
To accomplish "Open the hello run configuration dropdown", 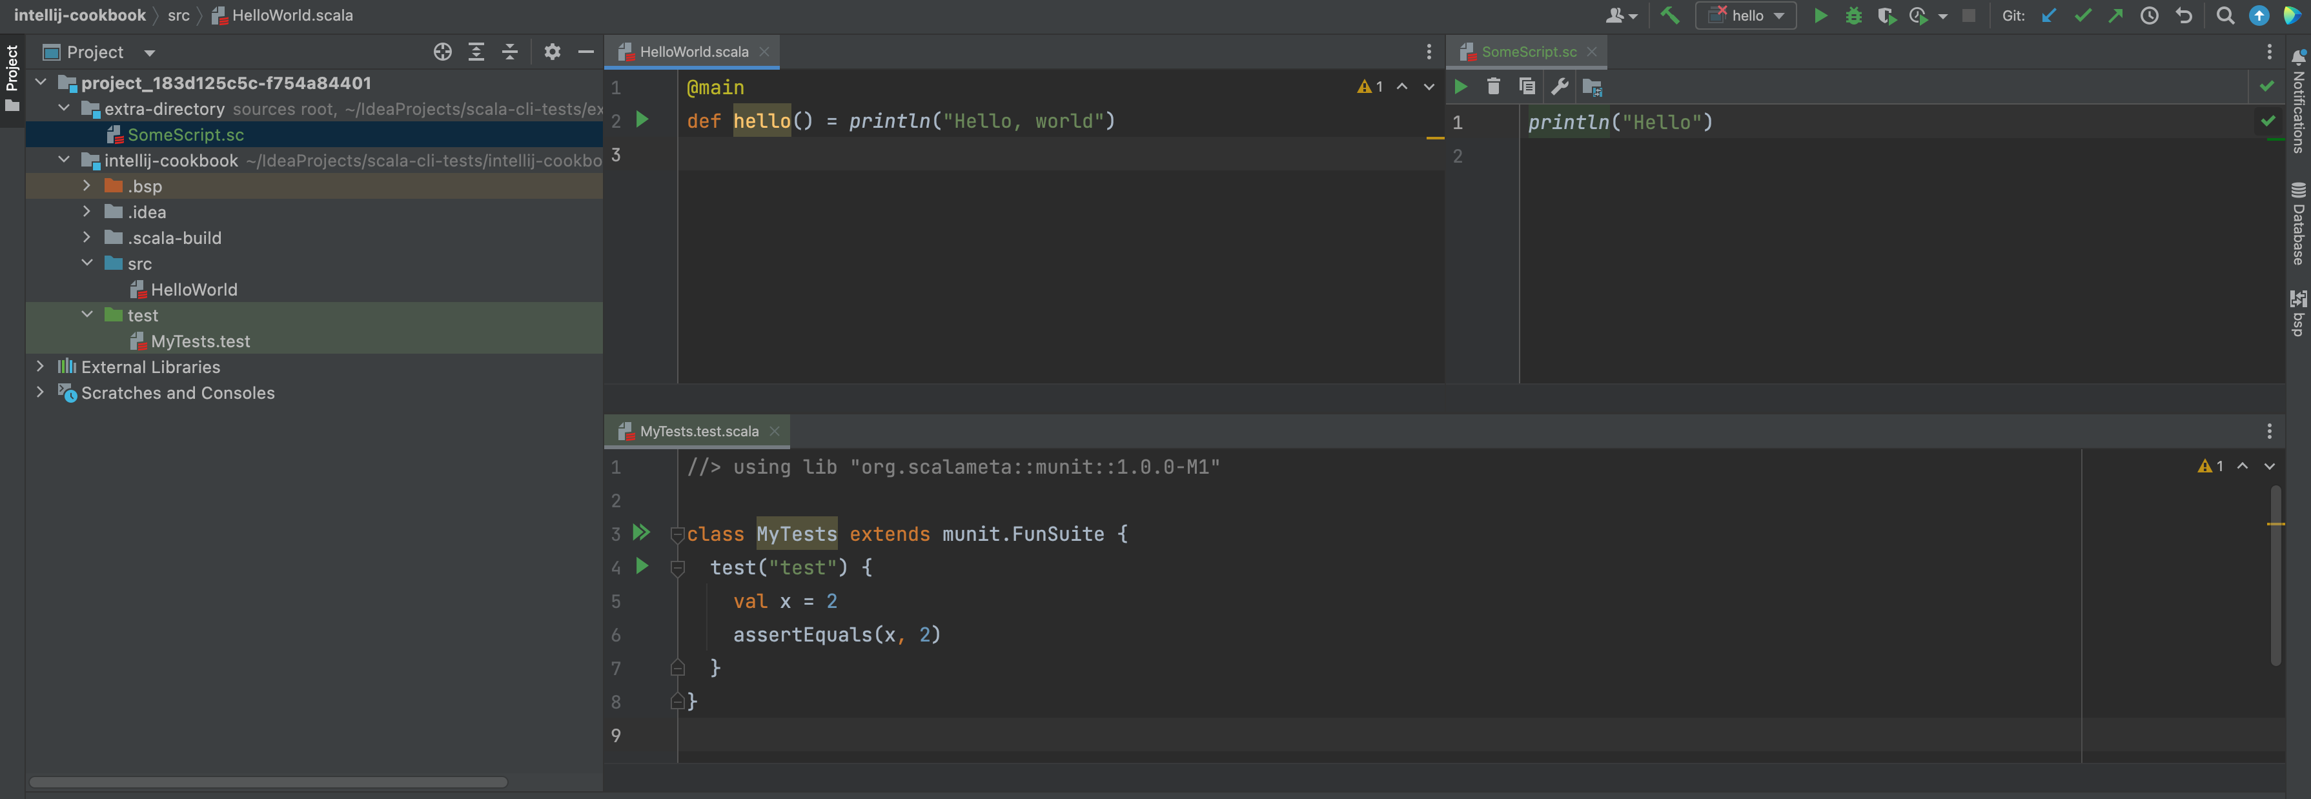I will pyautogui.click(x=1745, y=15).
